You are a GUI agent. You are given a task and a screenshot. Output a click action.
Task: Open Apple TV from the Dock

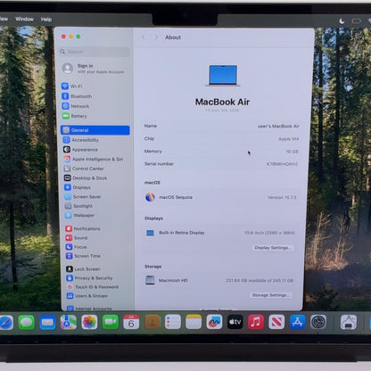(x=235, y=322)
